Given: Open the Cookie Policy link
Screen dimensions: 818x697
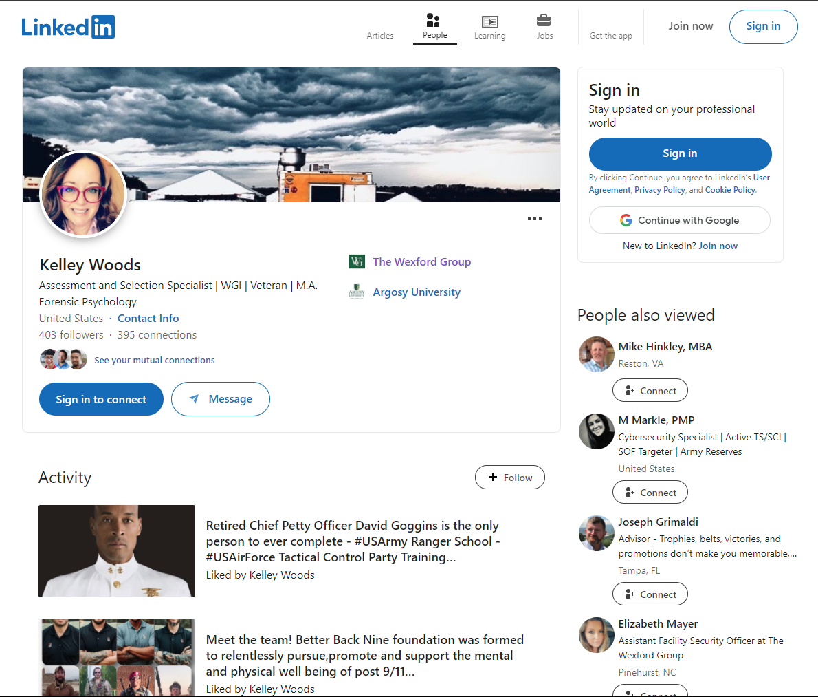Looking at the screenshot, I should pos(730,190).
